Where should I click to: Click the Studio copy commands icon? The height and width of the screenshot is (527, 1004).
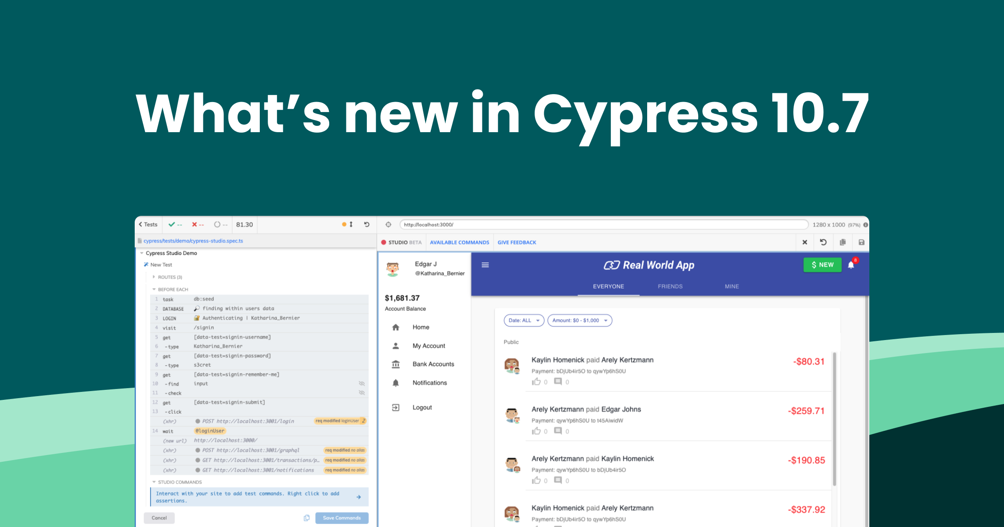(x=843, y=242)
